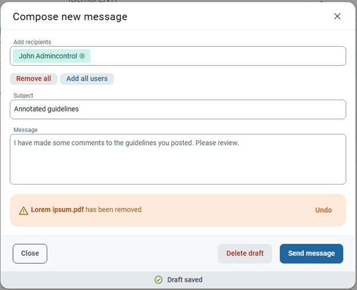
Task: Delete the current draft
Action: click(245, 253)
